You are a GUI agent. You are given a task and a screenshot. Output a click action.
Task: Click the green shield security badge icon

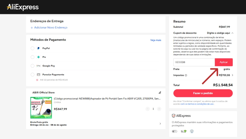click(183, 131)
